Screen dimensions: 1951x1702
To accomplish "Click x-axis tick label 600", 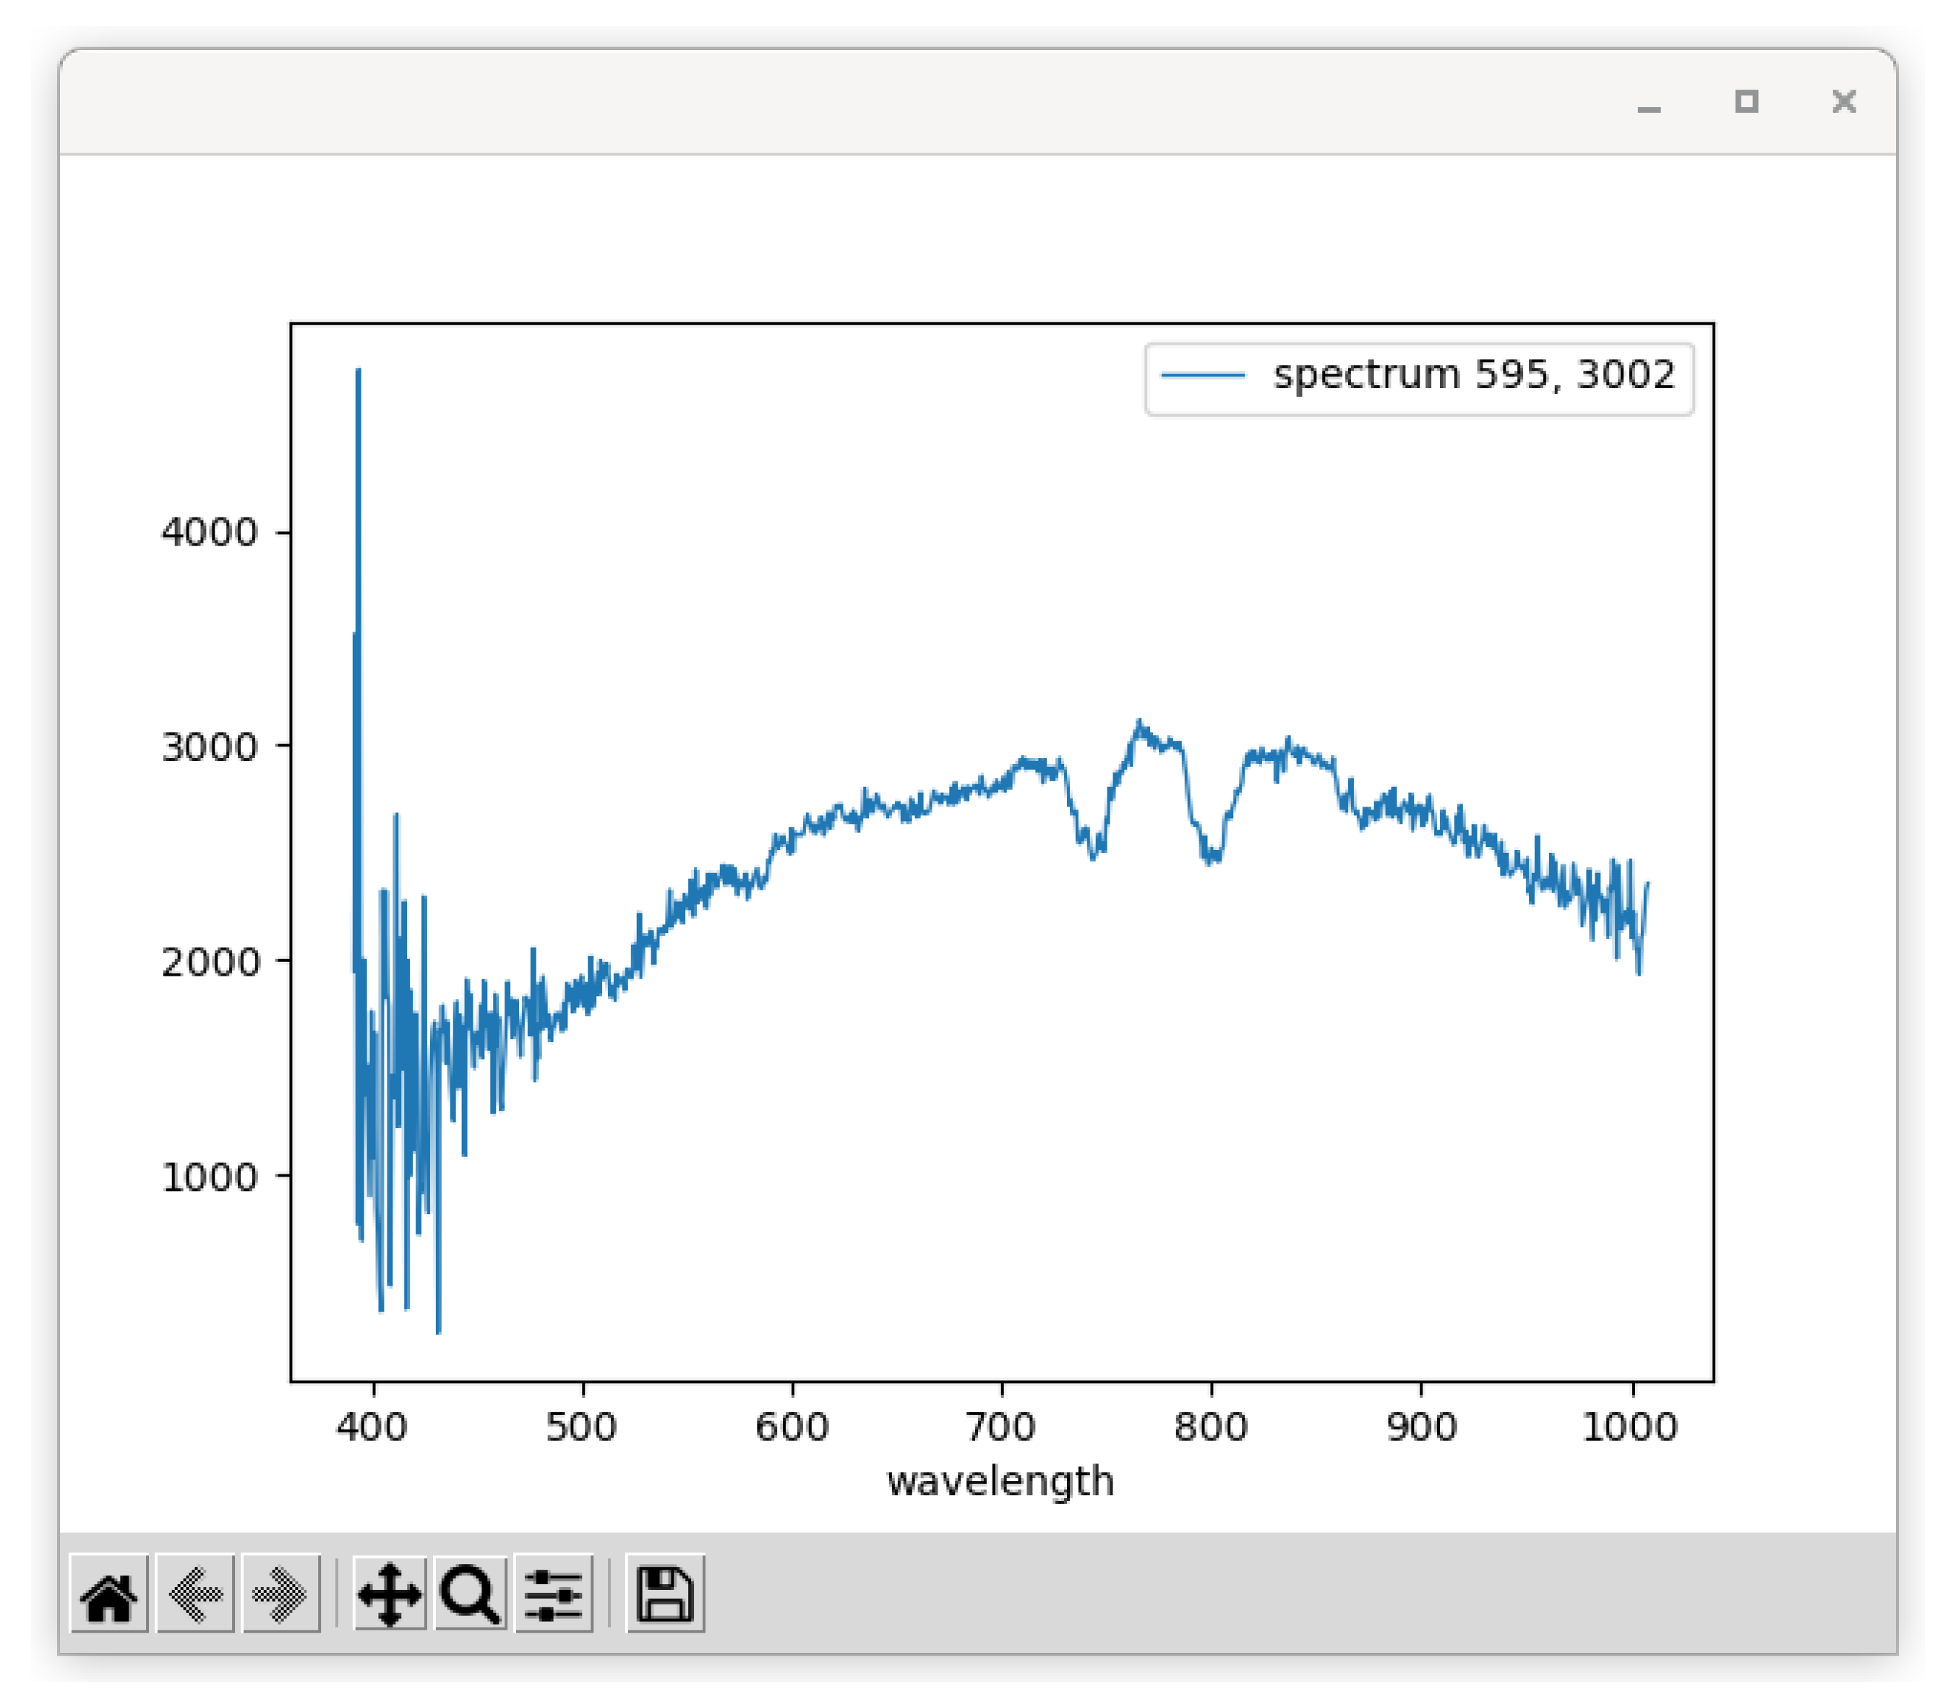I will coord(792,1429).
